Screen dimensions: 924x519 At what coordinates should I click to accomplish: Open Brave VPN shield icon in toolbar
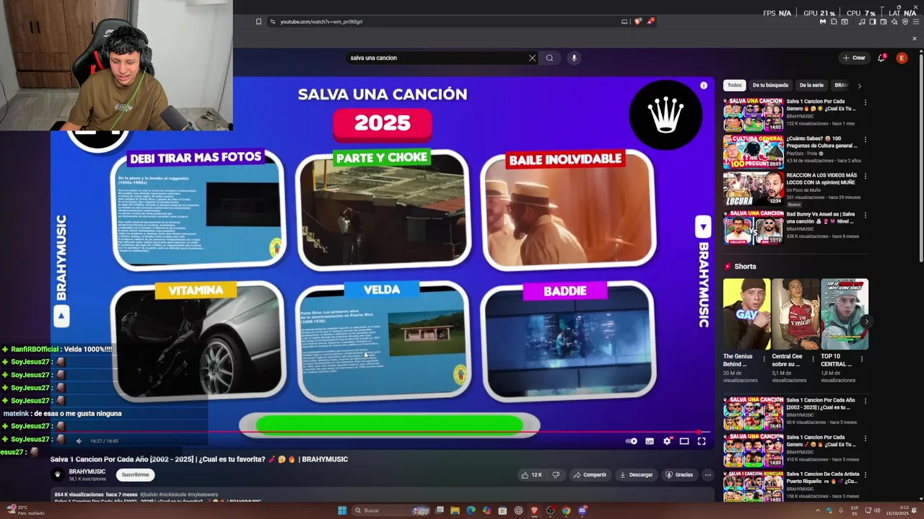click(905, 22)
